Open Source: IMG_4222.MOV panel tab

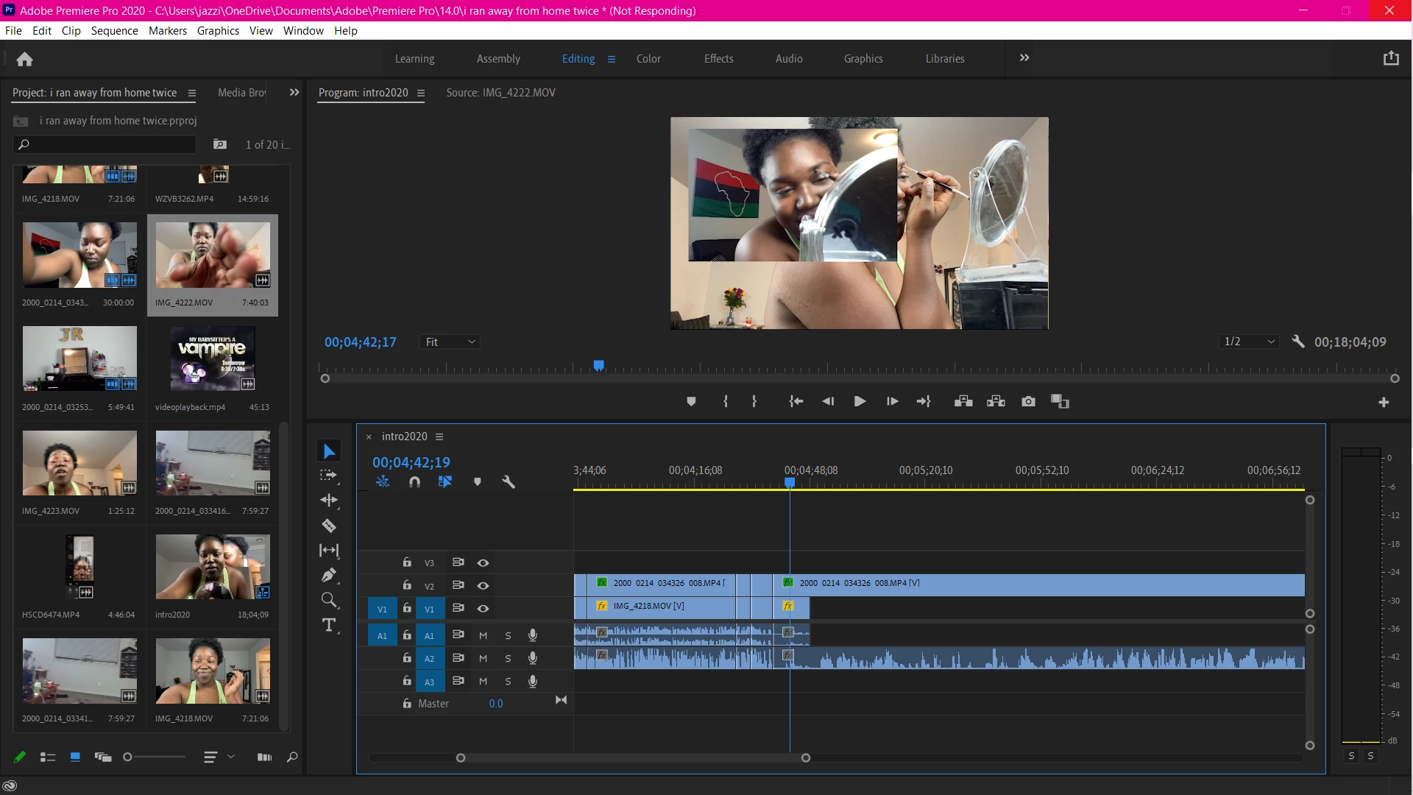click(x=500, y=93)
